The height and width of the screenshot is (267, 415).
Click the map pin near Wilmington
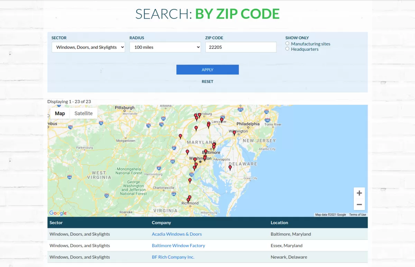pos(234,132)
